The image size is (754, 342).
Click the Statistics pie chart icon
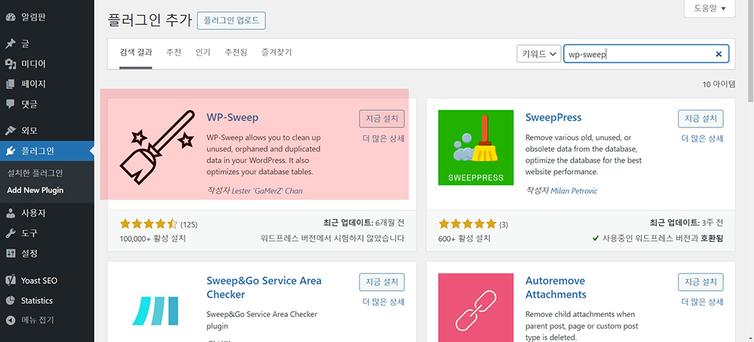click(x=11, y=301)
